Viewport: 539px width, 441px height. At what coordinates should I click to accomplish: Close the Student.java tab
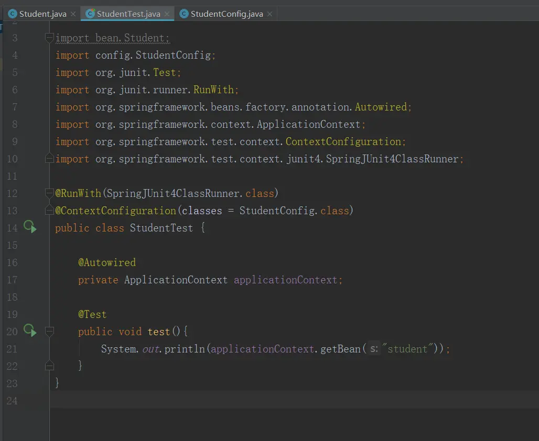tap(73, 14)
